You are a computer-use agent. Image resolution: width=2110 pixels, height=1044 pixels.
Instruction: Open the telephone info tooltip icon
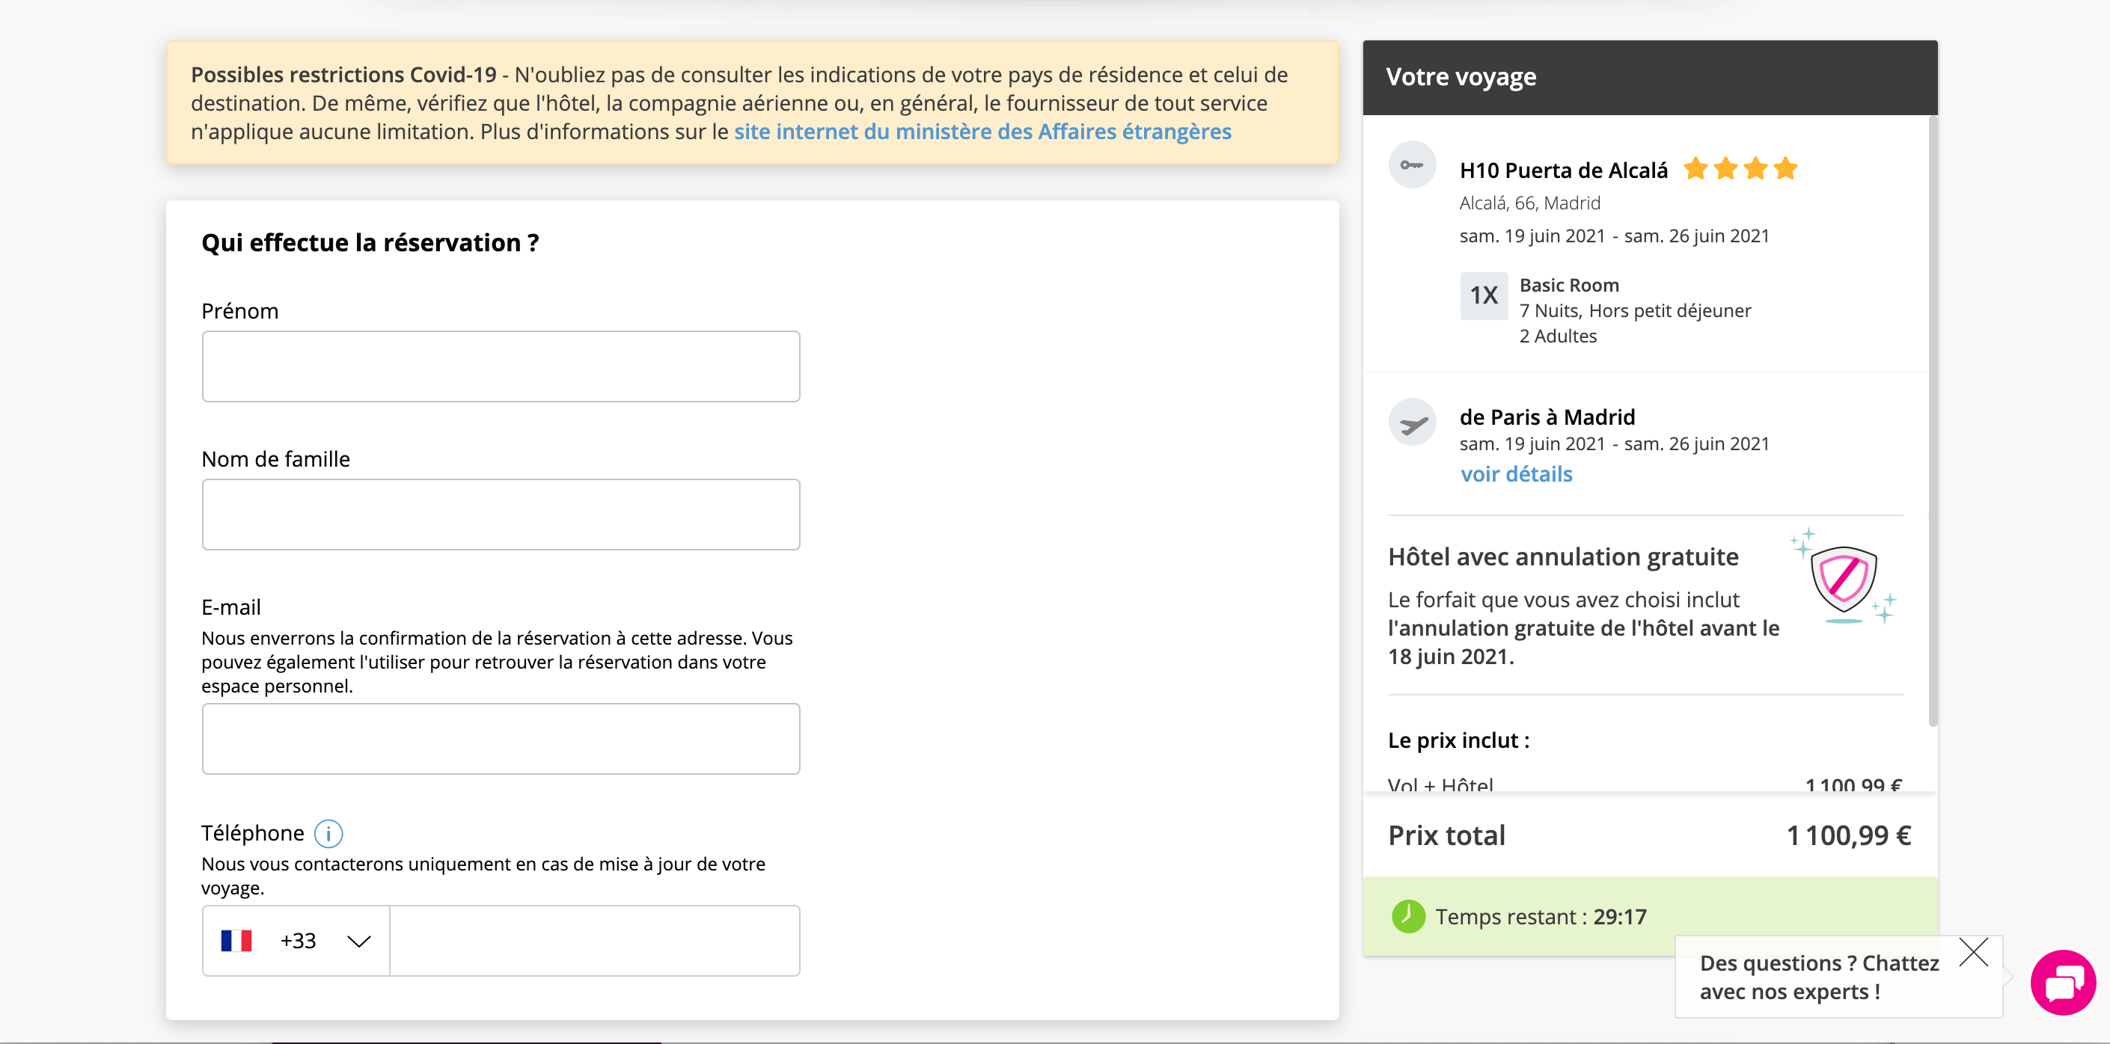point(328,834)
